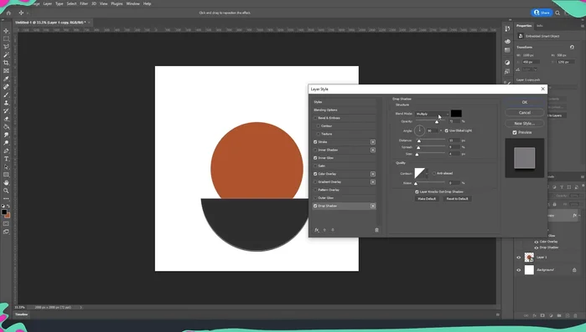Click the trash icon in Layer Style dialog

pos(376,230)
